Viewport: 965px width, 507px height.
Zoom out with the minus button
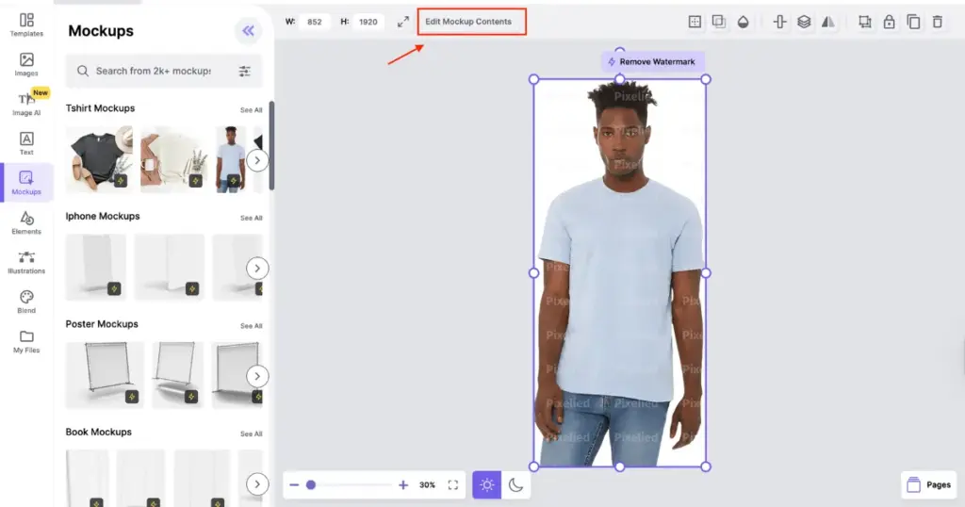(294, 484)
